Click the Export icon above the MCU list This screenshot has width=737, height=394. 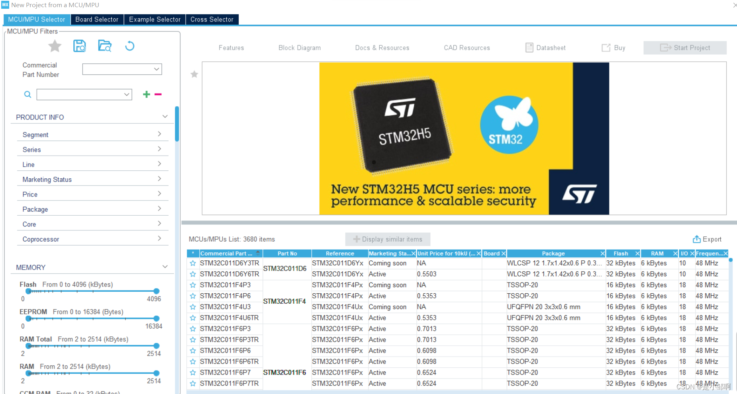pos(696,239)
